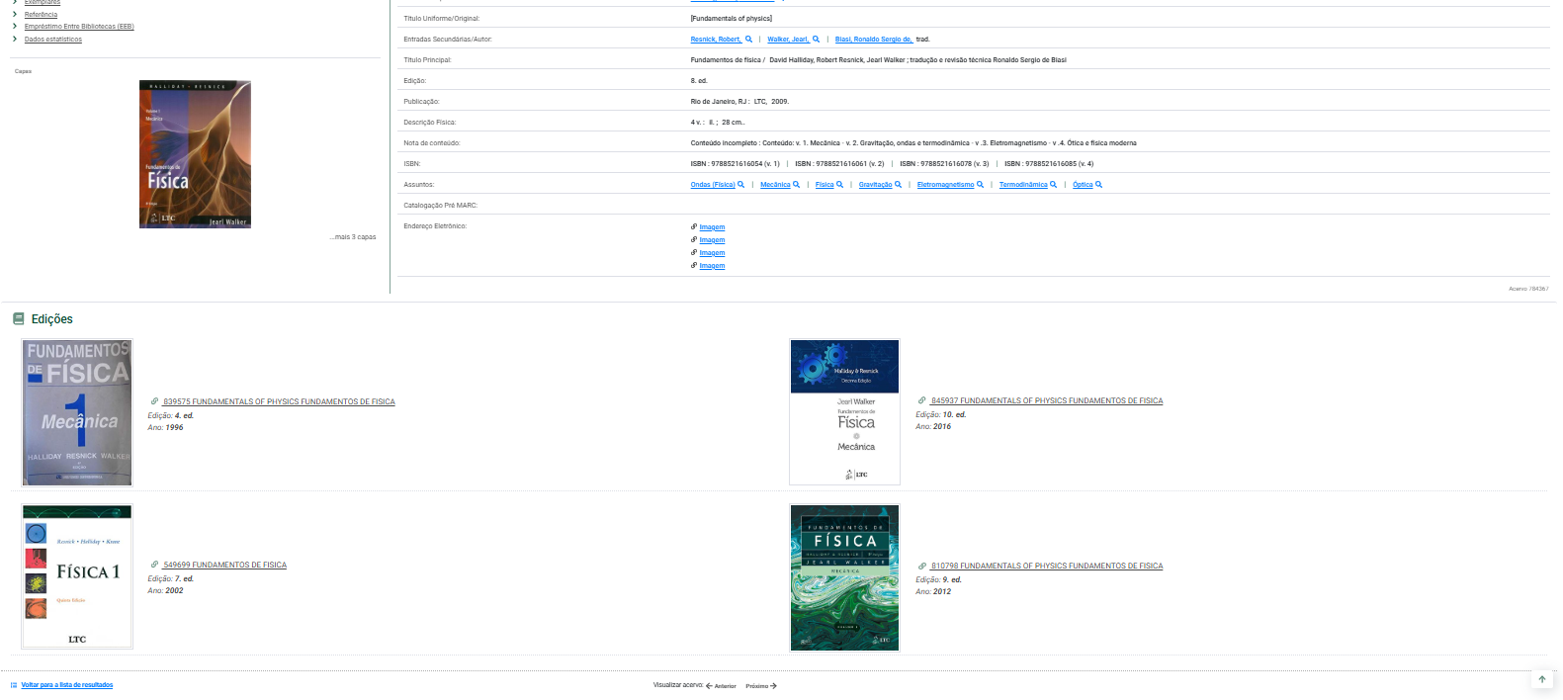Click the ISBN 9788521616078 (v. 3) text

coord(944,164)
